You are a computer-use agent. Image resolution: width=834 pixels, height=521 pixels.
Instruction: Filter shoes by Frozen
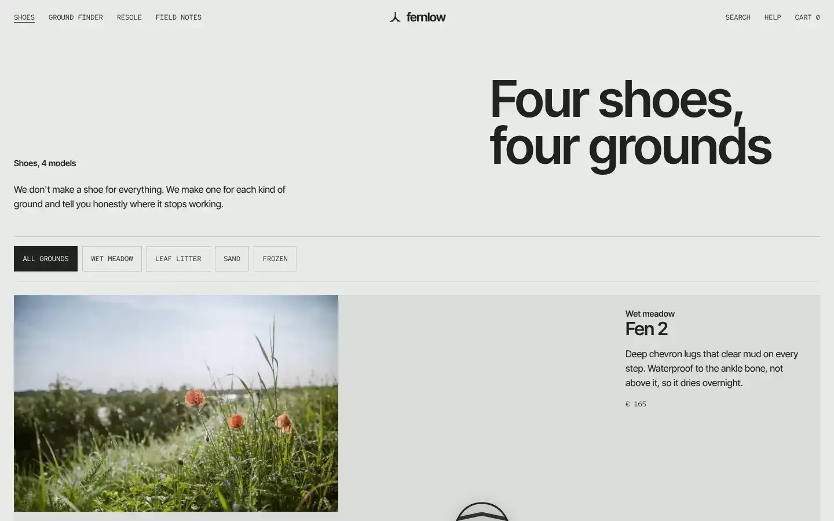(x=275, y=259)
